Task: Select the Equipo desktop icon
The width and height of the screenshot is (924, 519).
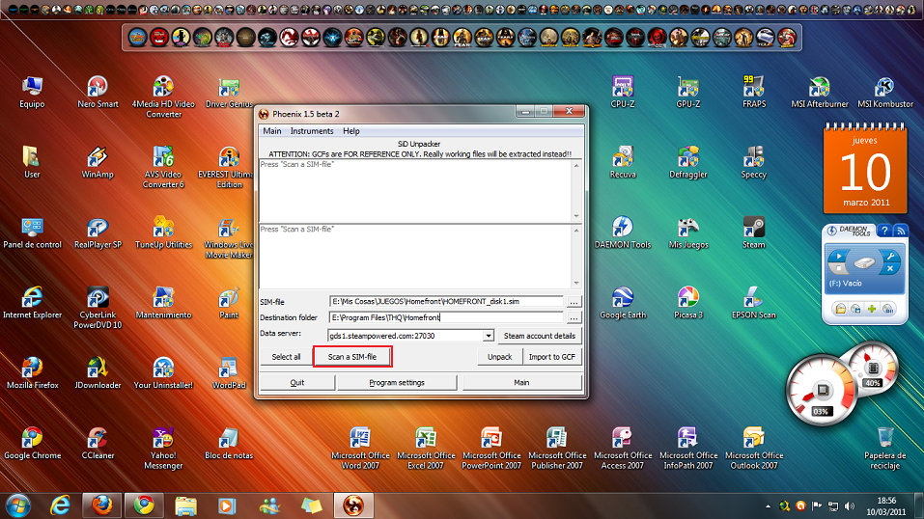Action: click(32, 92)
